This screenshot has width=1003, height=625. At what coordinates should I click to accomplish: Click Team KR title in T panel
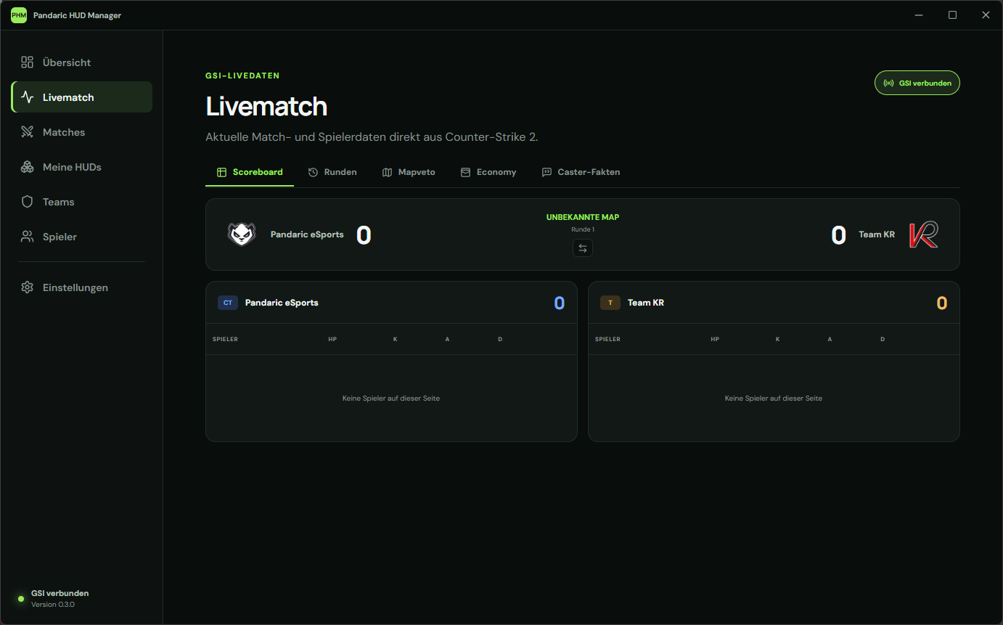point(646,303)
